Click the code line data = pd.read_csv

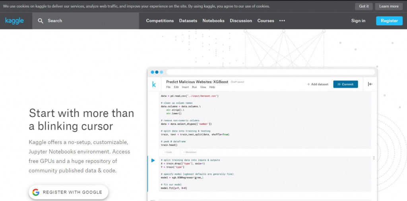pos(190,96)
